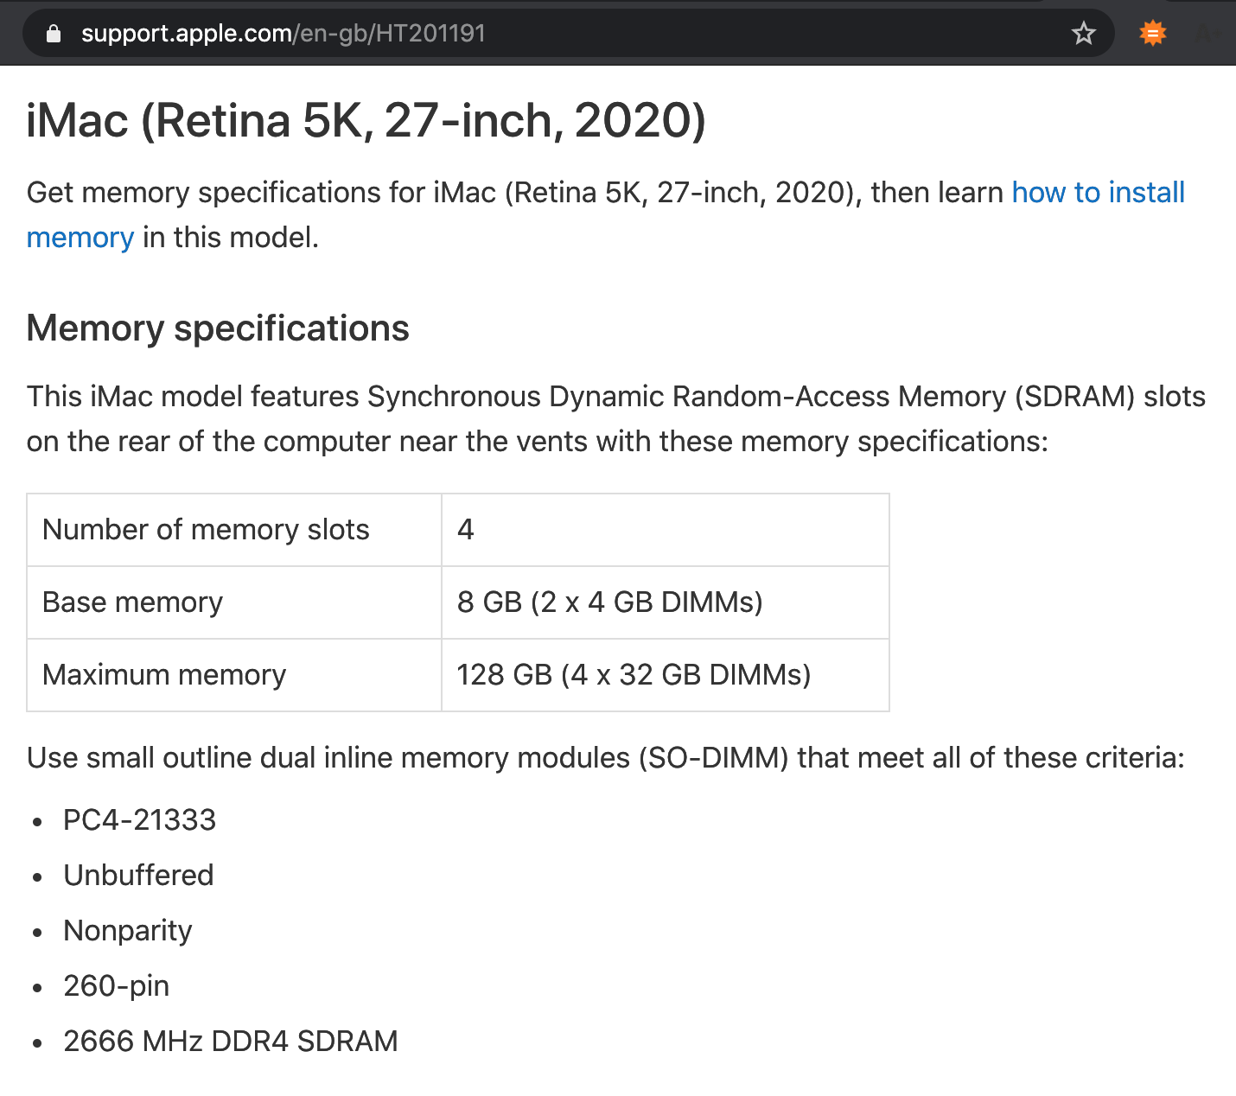Viewport: 1236px width, 1096px height.
Task: Click the "Base memory" row label
Action: (132, 602)
